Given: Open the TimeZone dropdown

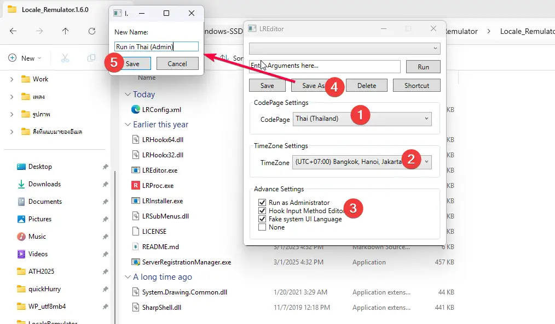Looking at the screenshot, I should [362, 162].
